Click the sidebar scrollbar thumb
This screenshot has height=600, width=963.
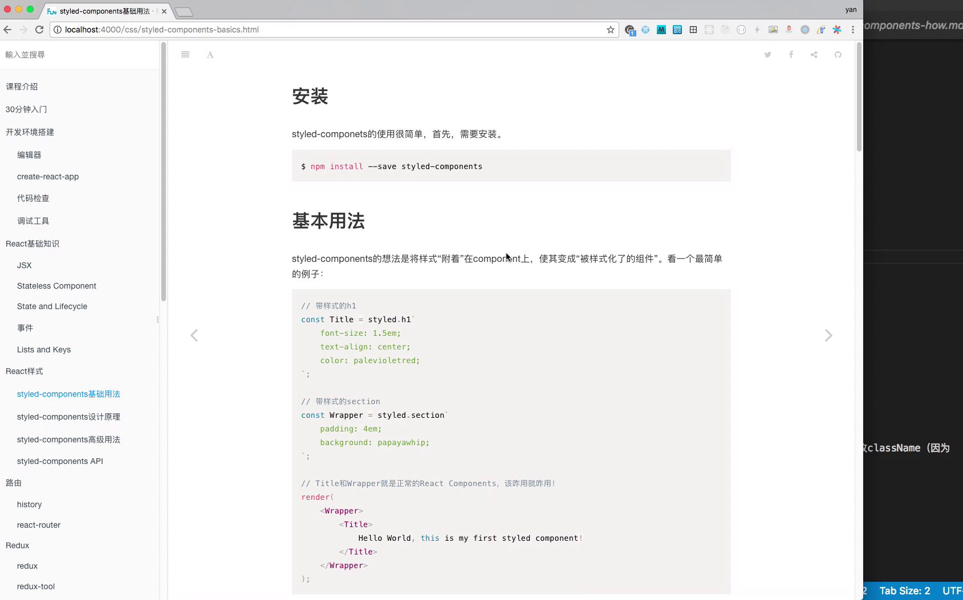click(164, 171)
